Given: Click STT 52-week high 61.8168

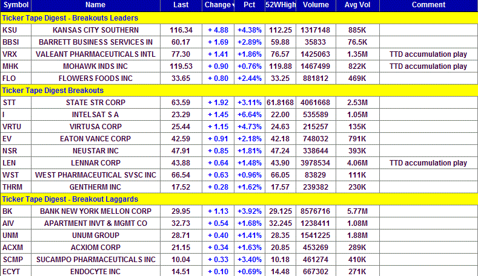Looking at the screenshot, I should click(280, 103).
